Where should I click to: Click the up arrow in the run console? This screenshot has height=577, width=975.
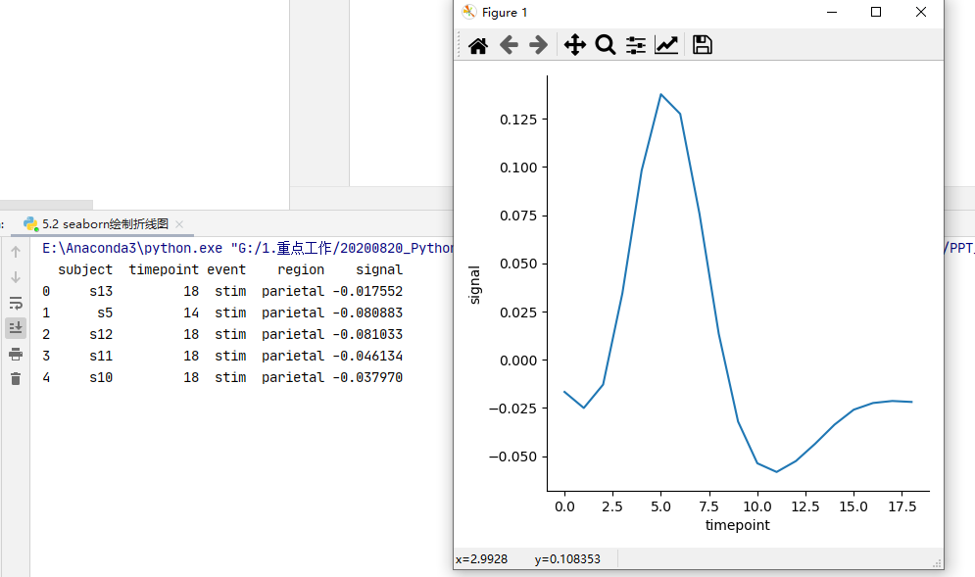[16, 251]
